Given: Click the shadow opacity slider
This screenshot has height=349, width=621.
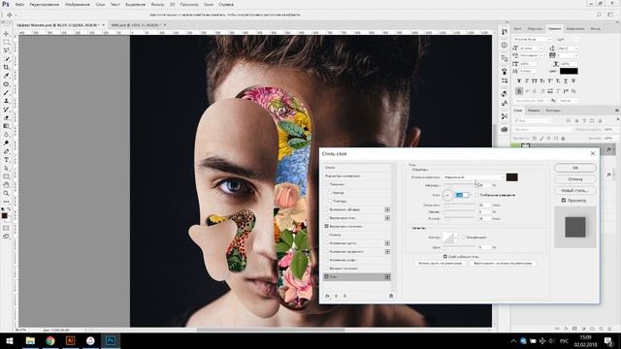Looking at the screenshot, I should [x=459, y=185].
